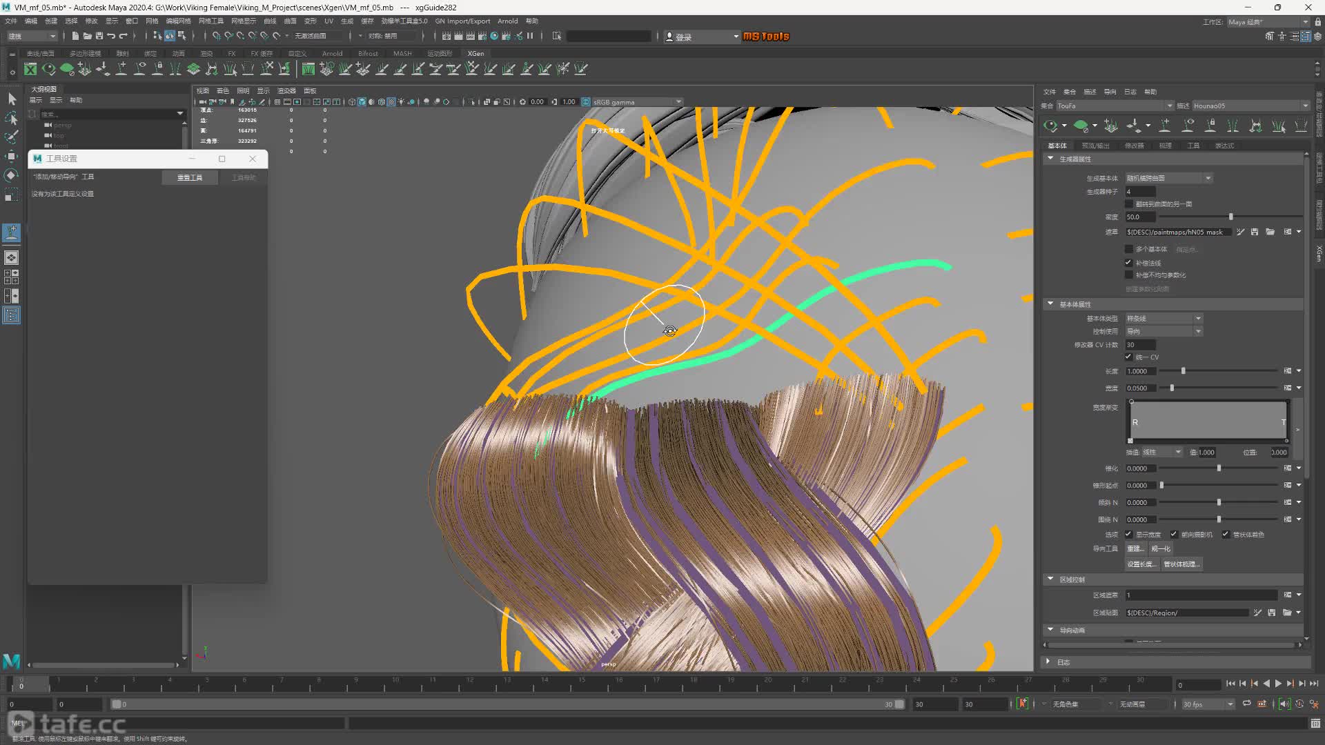Enable flip to other side of surface checkbox
Viewport: 1325px width, 745px height.
(1129, 204)
